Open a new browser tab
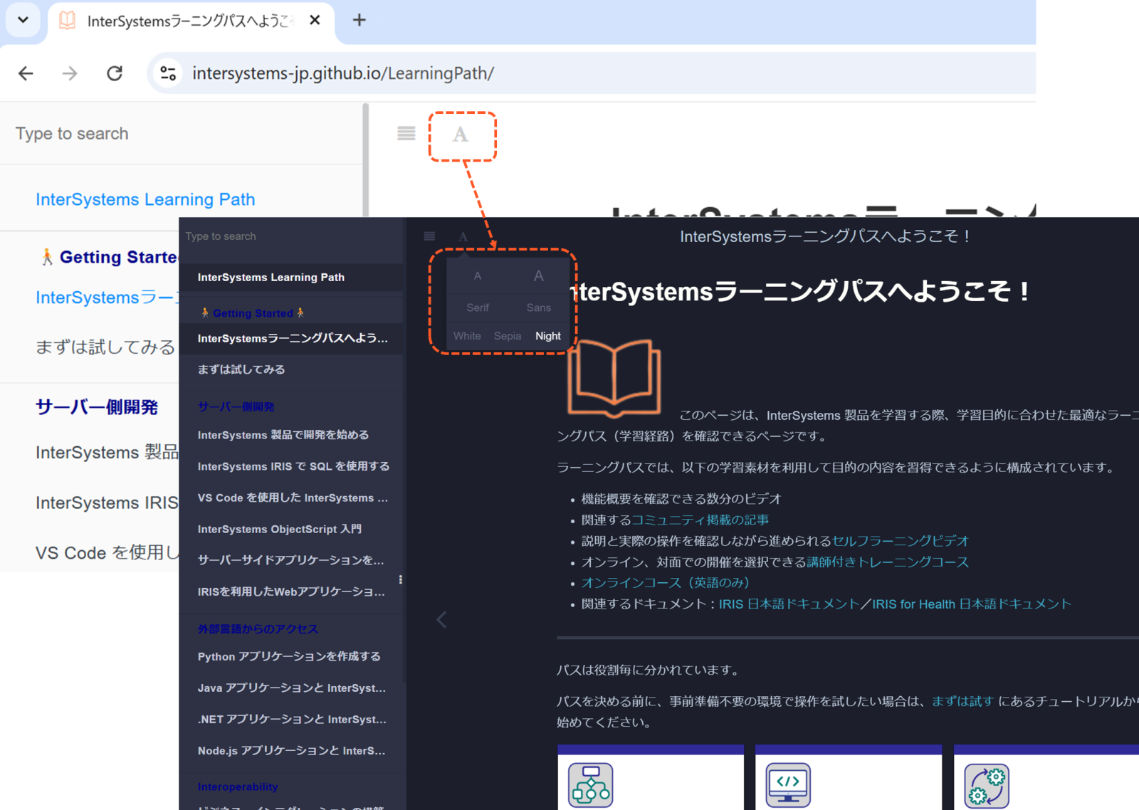 359,20
